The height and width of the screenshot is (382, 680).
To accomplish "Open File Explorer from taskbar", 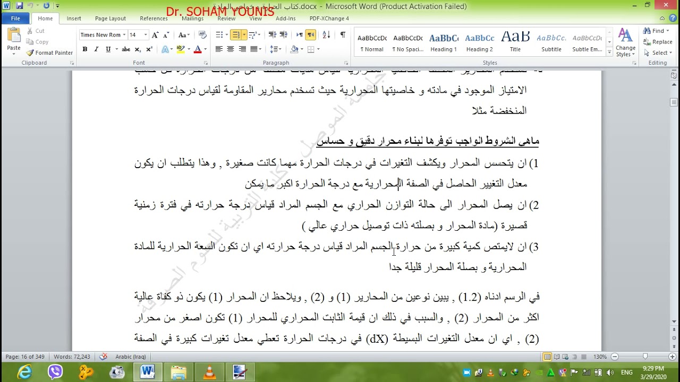I will tap(178, 372).
